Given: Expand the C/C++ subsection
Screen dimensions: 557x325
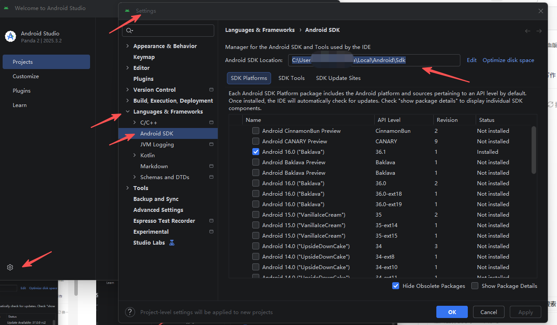Looking at the screenshot, I should click(135, 122).
